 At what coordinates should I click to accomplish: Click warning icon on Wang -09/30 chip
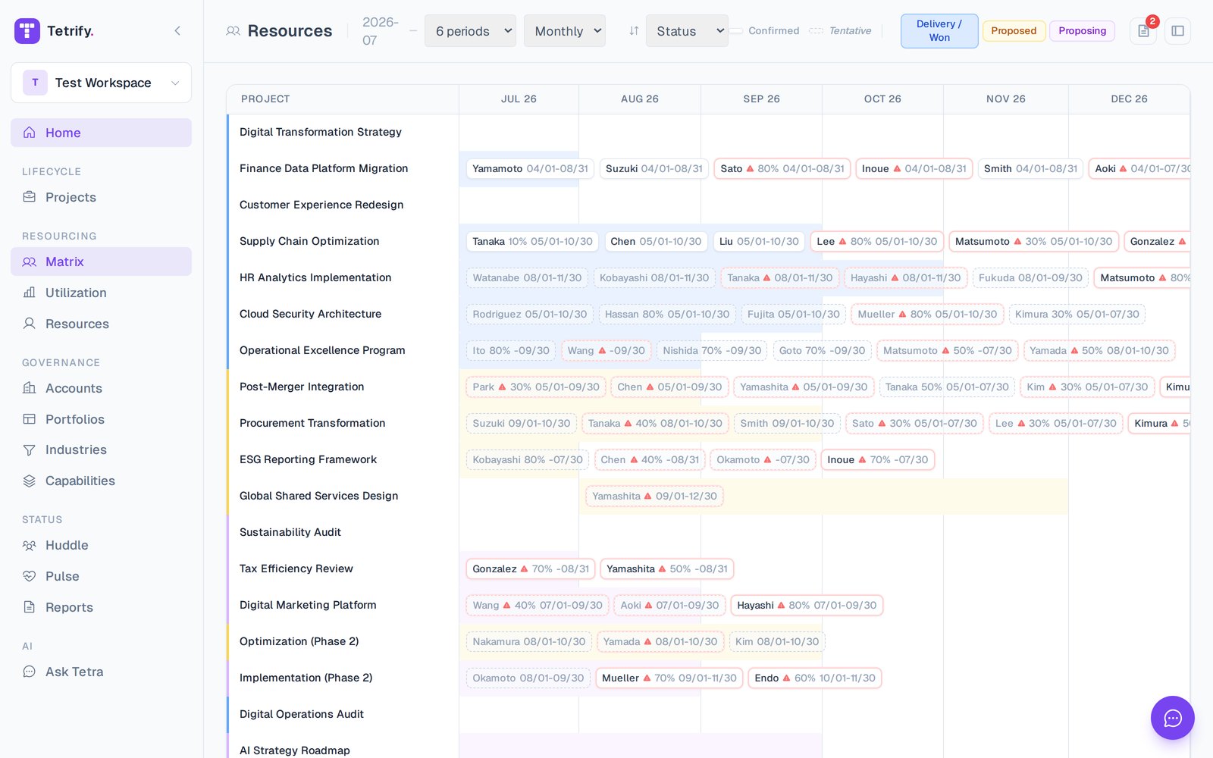coord(602,350)
